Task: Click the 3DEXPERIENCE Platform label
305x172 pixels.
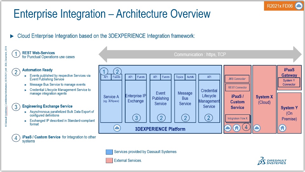Action: (160, 129)
